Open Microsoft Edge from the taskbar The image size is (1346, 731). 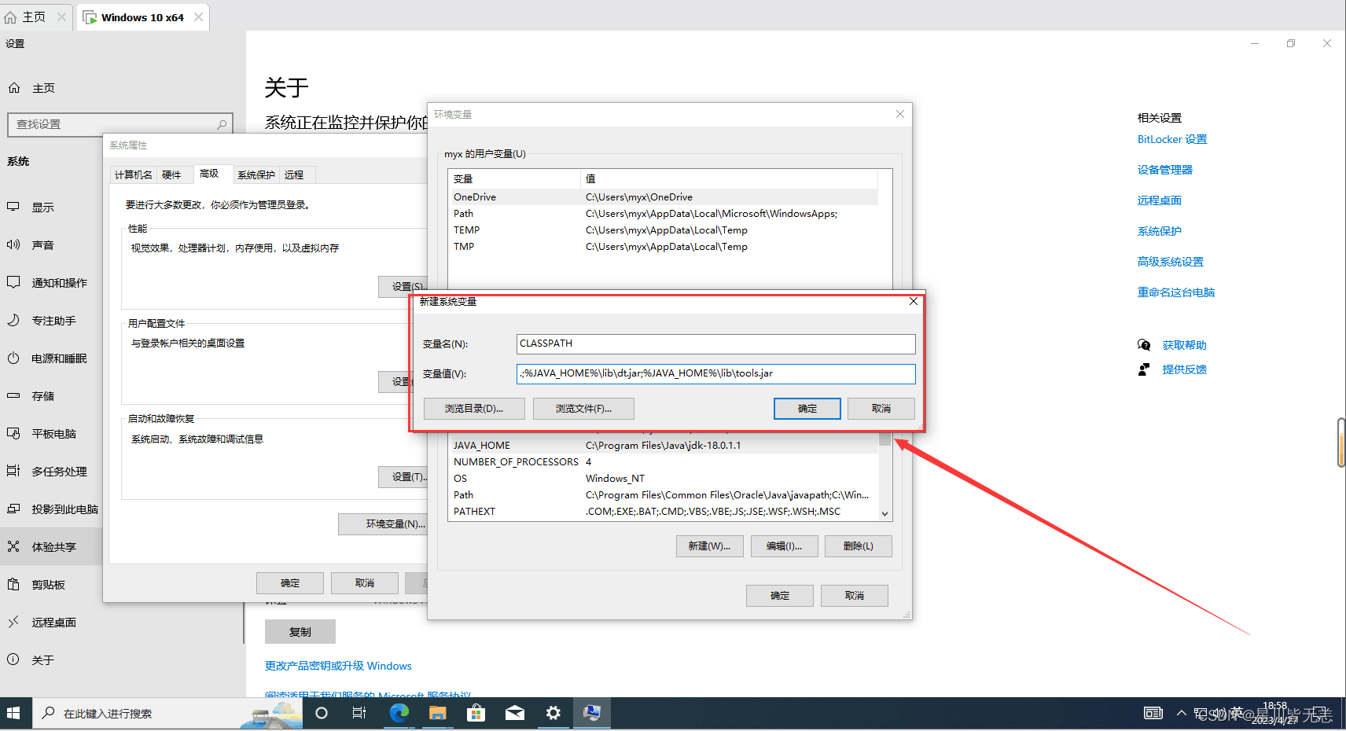point(399,713)
